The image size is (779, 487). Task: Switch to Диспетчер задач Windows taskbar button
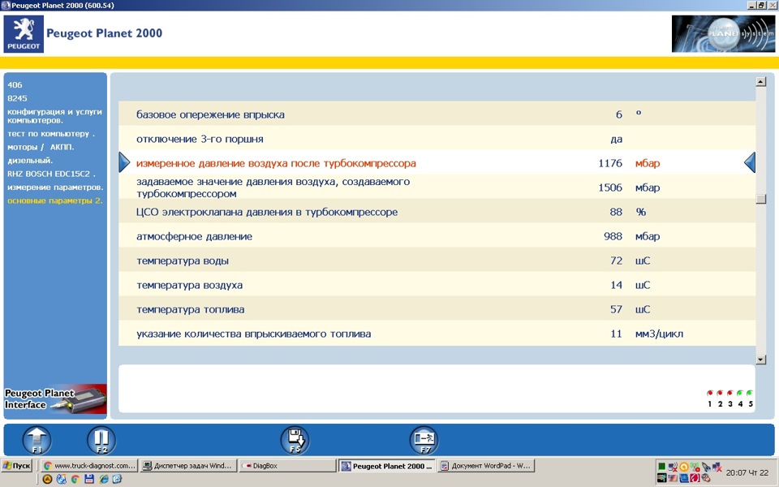(188, 466)
